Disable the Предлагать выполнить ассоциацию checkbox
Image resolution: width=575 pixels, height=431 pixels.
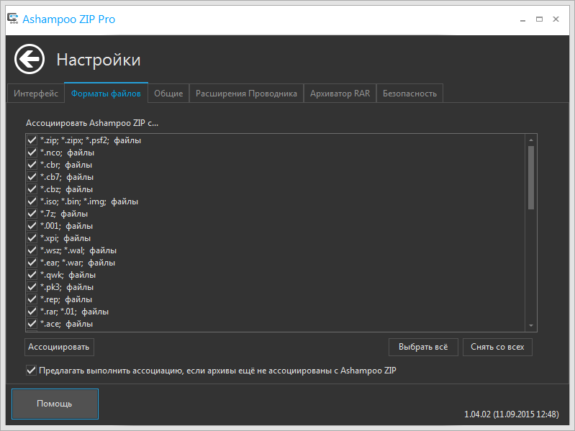click(31, 370)
